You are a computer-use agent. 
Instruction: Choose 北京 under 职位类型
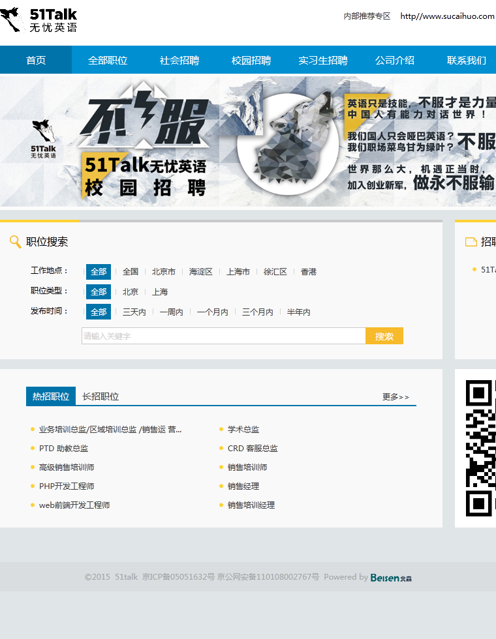pyautogui.click(x=131, y=292)
